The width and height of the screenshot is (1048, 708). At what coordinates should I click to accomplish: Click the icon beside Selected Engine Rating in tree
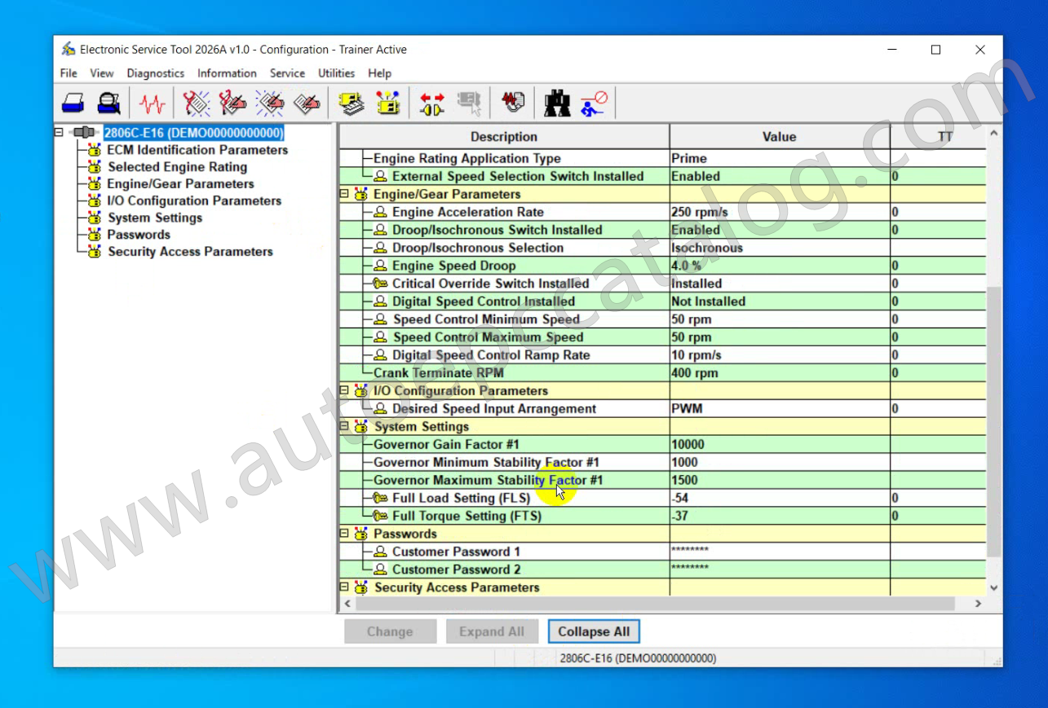pos(95,167)
